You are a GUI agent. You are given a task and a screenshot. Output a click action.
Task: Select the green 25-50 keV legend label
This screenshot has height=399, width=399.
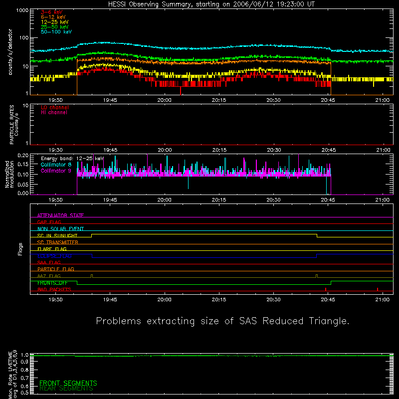coord(55,27)
